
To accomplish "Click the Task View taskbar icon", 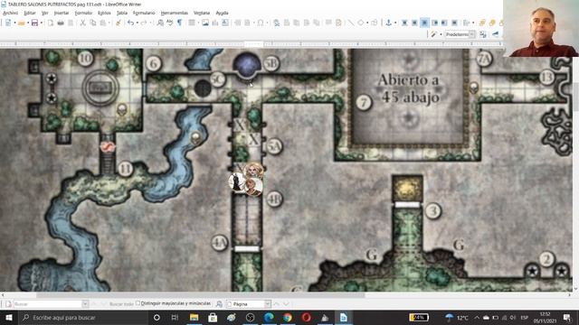I will [175, 317].
